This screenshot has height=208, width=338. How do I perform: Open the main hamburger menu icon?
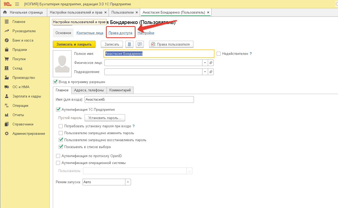click(x=17, y=4)
